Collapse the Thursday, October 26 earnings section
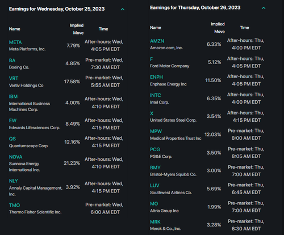The image size is (284, 235). 264,8
